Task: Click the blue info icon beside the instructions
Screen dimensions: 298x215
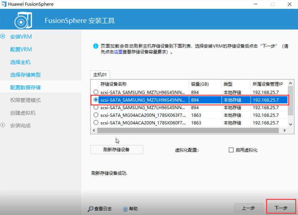Action: [96, 46]
